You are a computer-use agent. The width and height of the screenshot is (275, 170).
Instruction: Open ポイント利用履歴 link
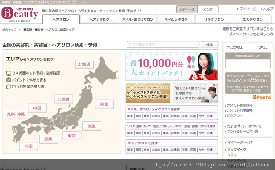(x=240, y=110)
